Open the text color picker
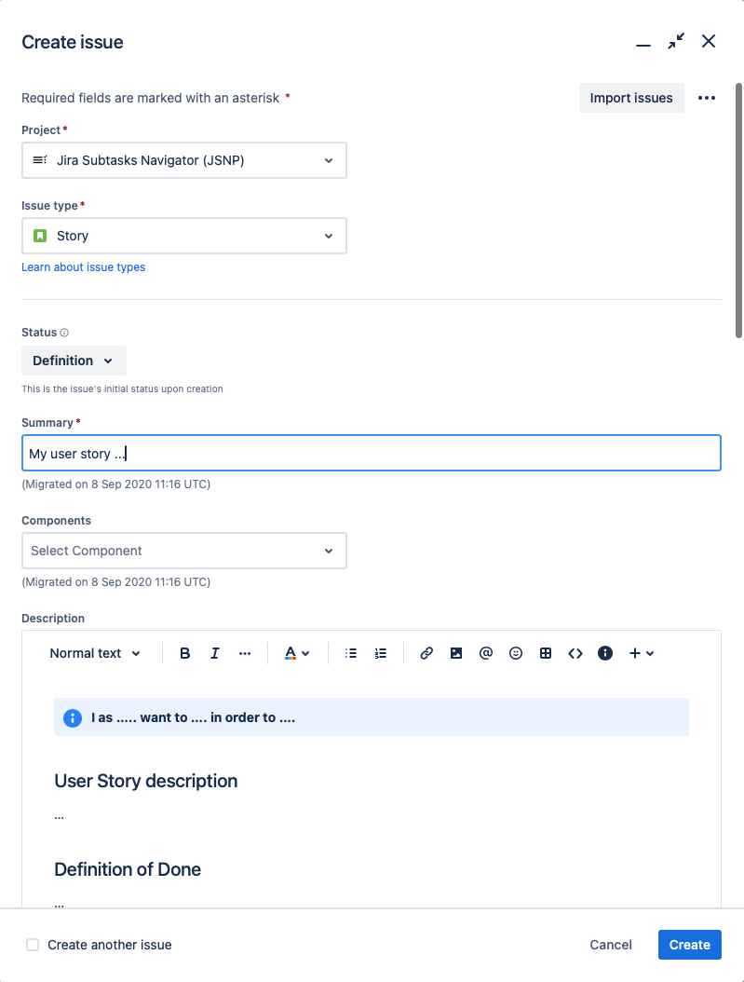Image resolution: width=744 pixels, height=982 pixels. [x=297, y=653]
